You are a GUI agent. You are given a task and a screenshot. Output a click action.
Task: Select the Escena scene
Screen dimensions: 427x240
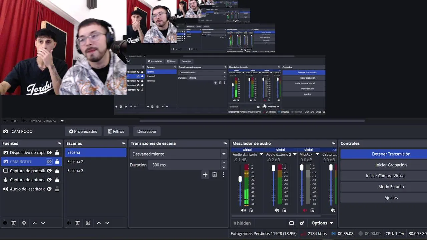95,152
